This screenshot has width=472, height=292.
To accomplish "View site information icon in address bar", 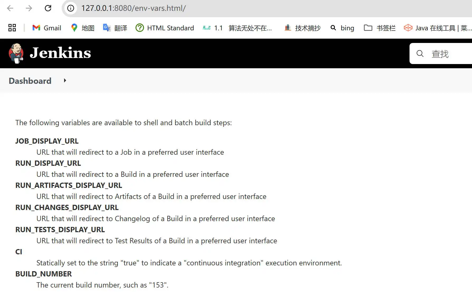I will point(71,8).
